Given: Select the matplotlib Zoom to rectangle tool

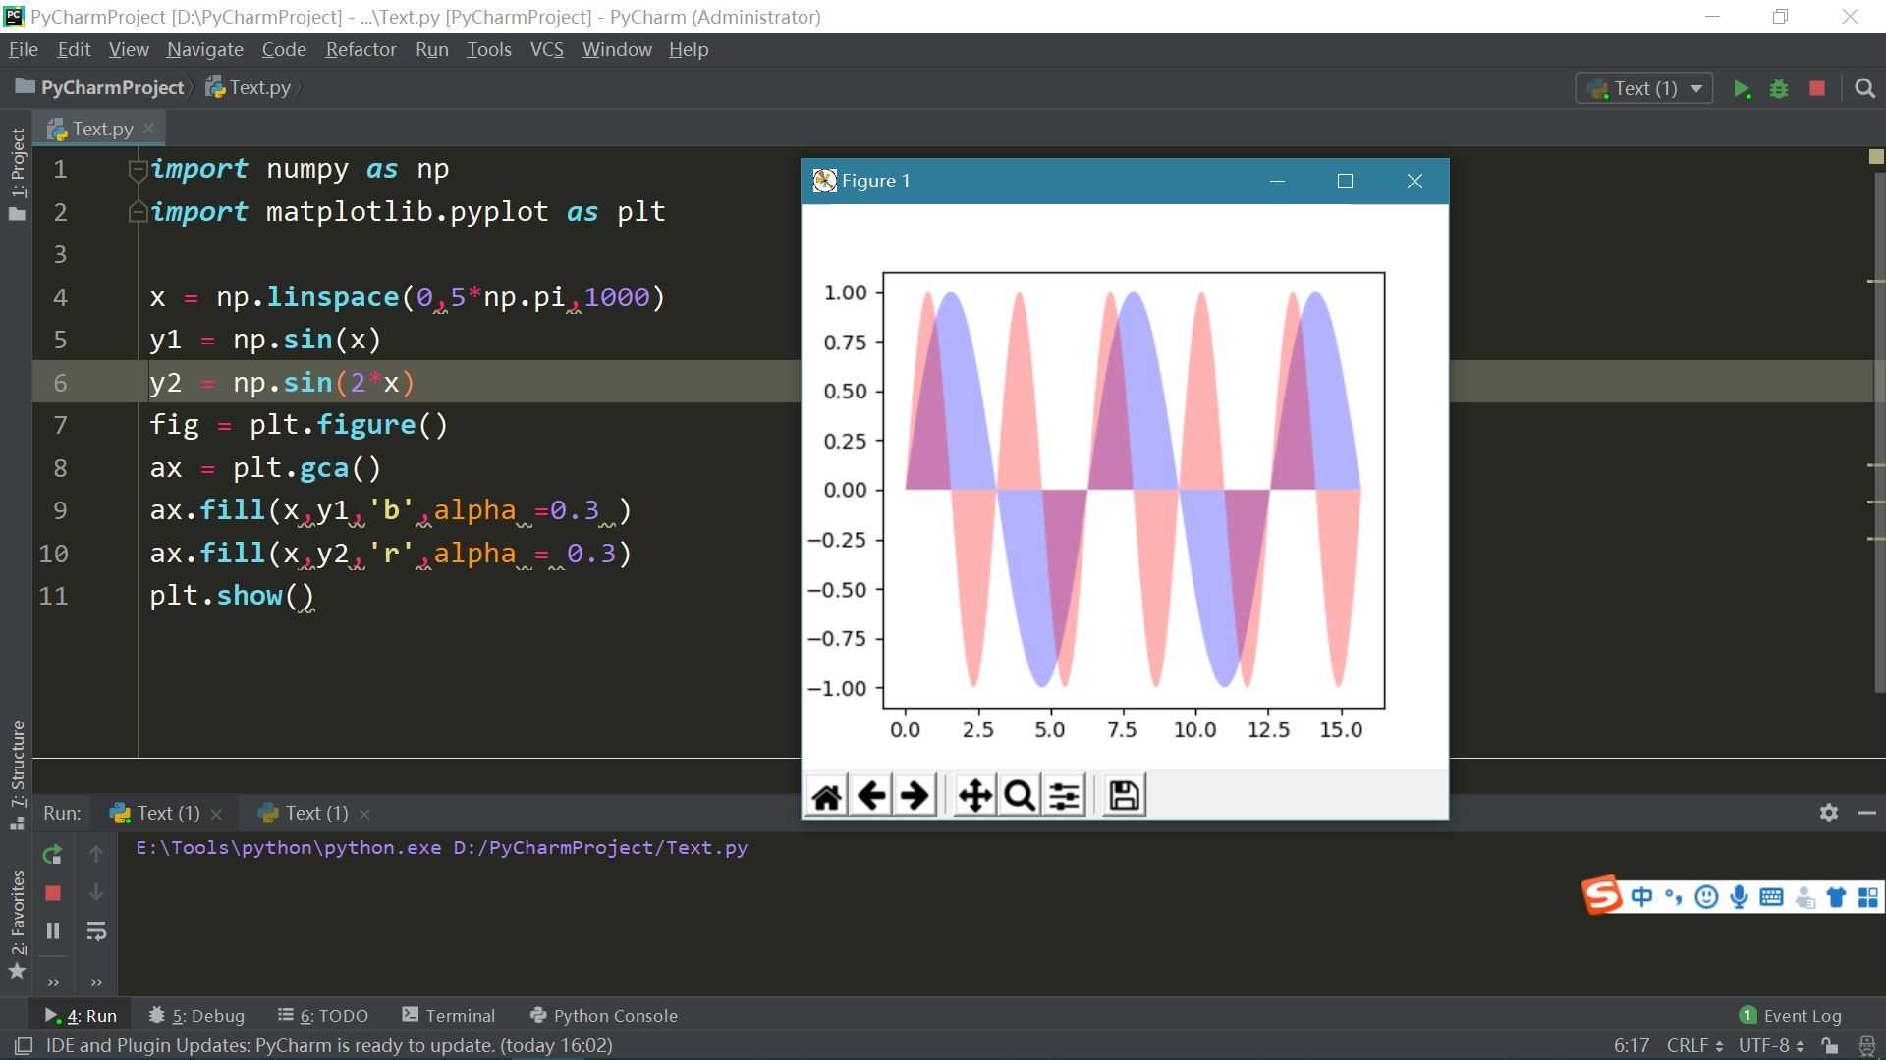Looking at the screenshot, I should 1020,796.
